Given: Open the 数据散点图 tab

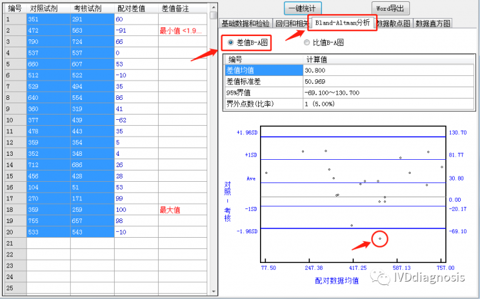Looking at the screenshot, I should 394,23.
